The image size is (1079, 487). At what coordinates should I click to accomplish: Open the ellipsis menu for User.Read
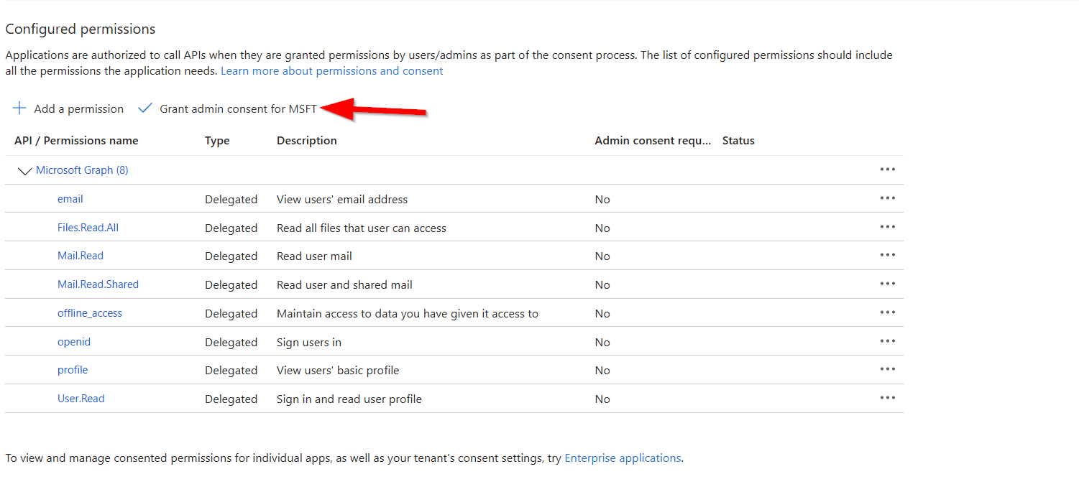pyautogui.click(x=888, y=398)
